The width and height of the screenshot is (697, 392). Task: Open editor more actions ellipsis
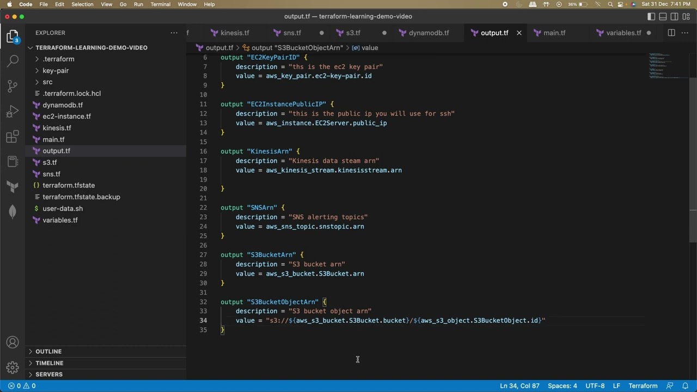click(x=686, y=33)
